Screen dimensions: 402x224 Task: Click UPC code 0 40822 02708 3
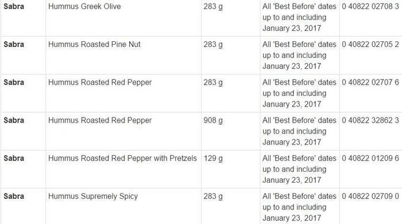click(370, 6)
